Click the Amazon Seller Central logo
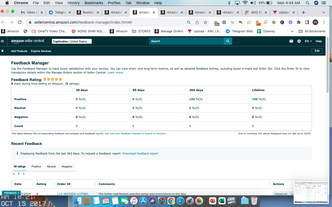The image size is (332, 207). (x=27, y=41)
